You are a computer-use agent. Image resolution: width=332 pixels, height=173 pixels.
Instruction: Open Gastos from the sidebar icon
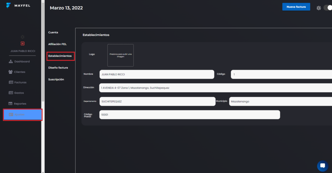11,93
